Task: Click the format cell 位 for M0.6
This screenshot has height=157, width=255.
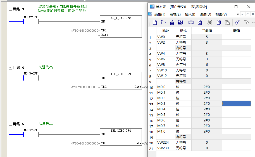Action: coord(183,120)
